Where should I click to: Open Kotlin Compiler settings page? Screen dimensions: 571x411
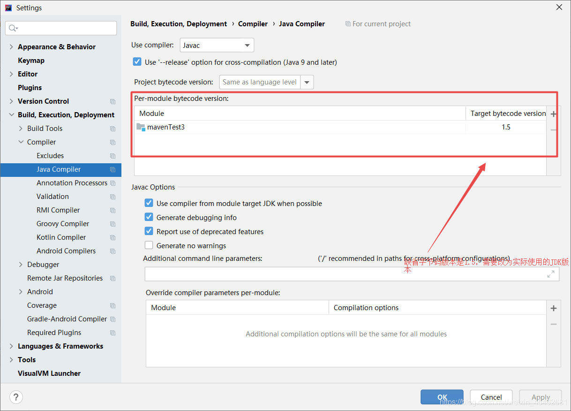(x=61, y=237)
